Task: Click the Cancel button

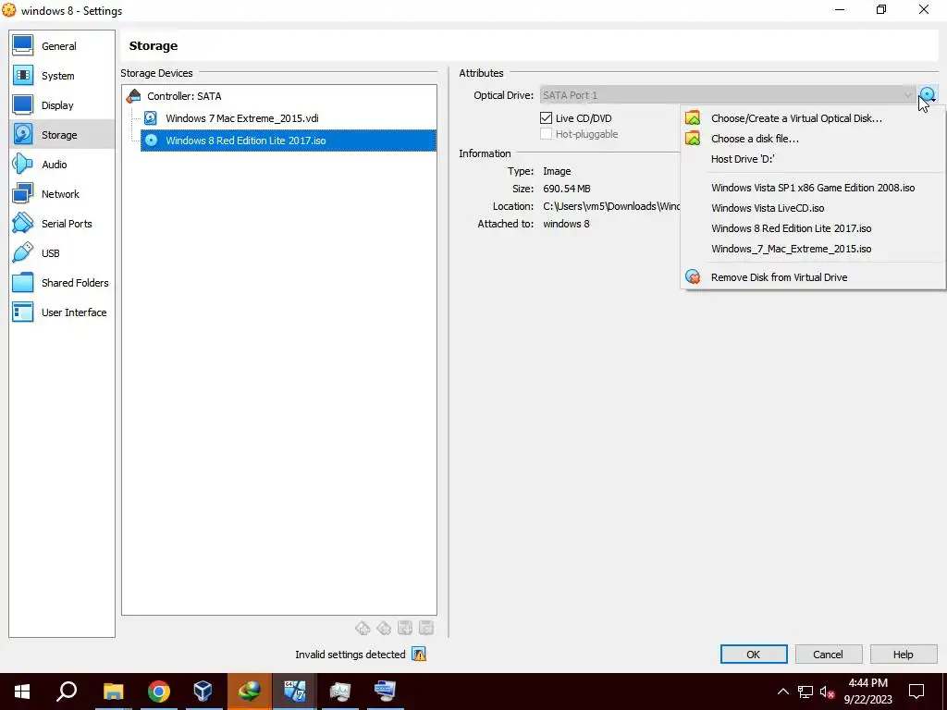Action: 828,654
